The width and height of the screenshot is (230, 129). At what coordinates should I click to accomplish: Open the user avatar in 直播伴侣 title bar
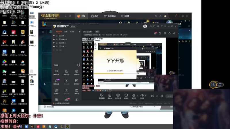tap(145, 26)
